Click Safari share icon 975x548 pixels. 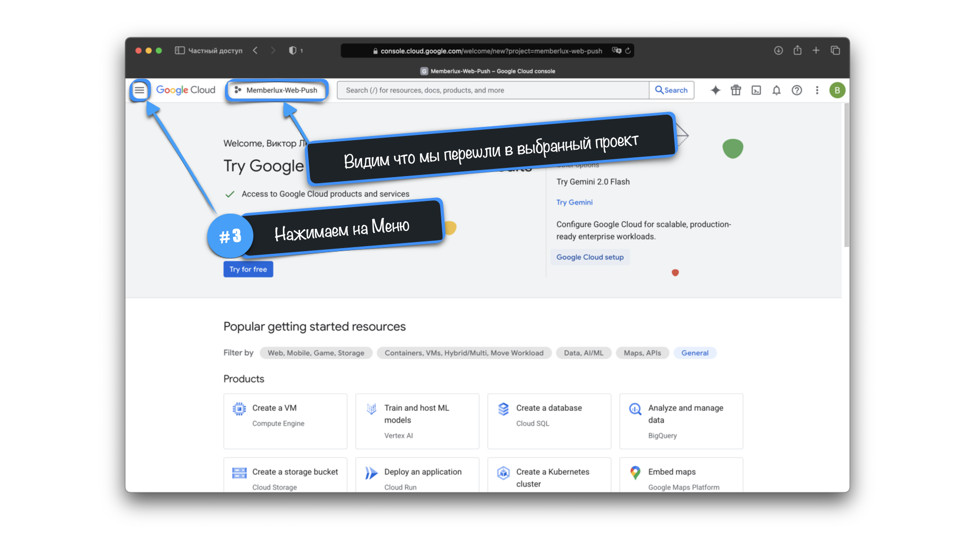pyautogui.click(x=797, y=50)
